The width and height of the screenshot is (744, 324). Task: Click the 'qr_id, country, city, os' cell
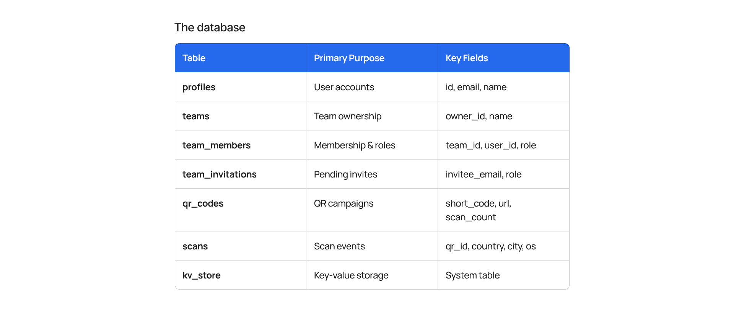503,246
